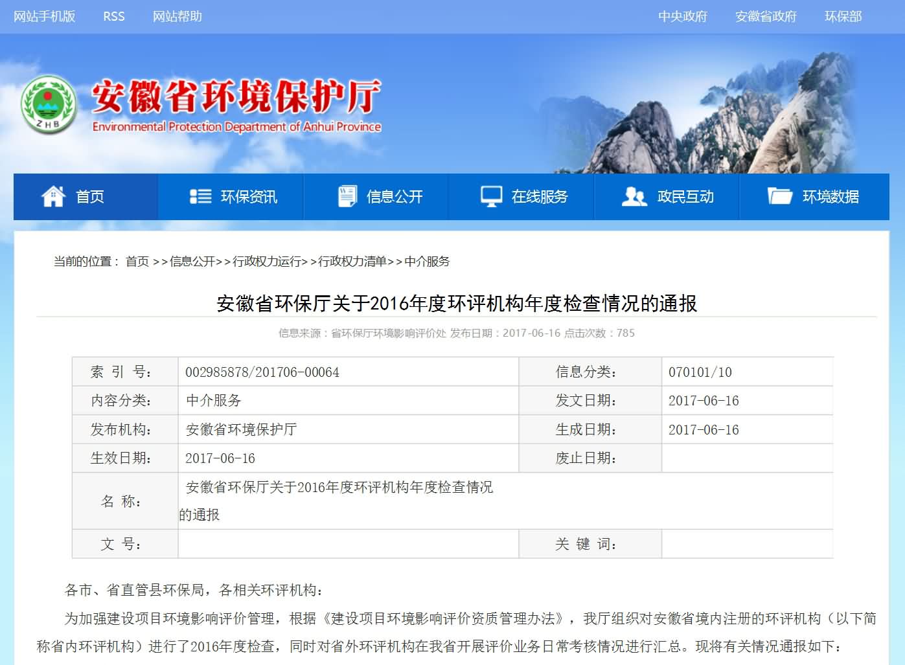Open the RSS feed link

pyautogui.click(x=114, y=16)
